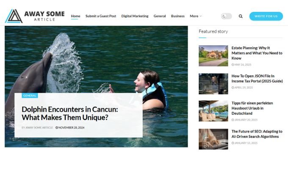288x173 pixels.
Task: Open the General category in the navbar
Action: 160,16
